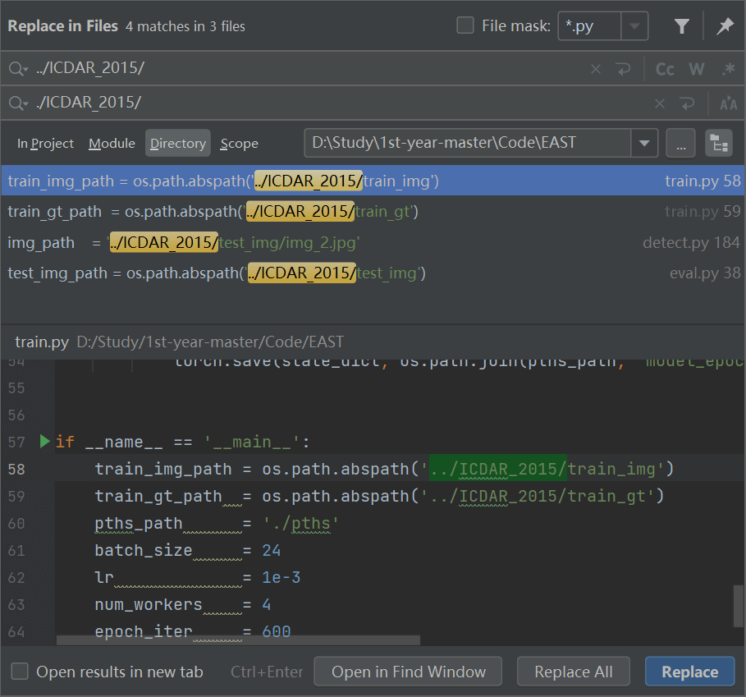Select the img_path result in detect.py 184
Viewport: 746px width, 697px height.
pos(373,243)
